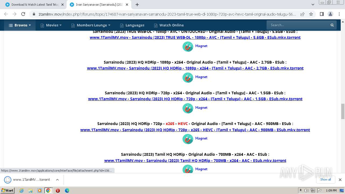Open a new browser tab
The width and height of the screenshot is (345, 194).
tap(137, 5)
